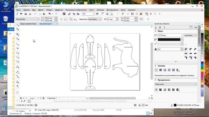The height and width of the screenshot is (117, 209).
Task: Select the Страница 1 page tab
Action: pyautogui.click(x=52, y=98)
